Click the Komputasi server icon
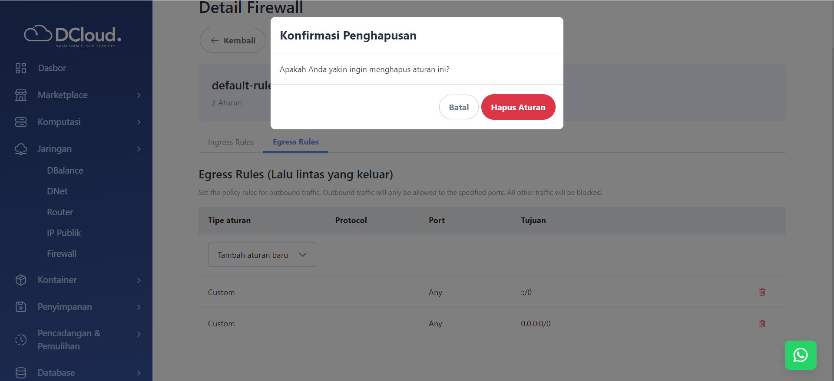 (x=20, y=122)
